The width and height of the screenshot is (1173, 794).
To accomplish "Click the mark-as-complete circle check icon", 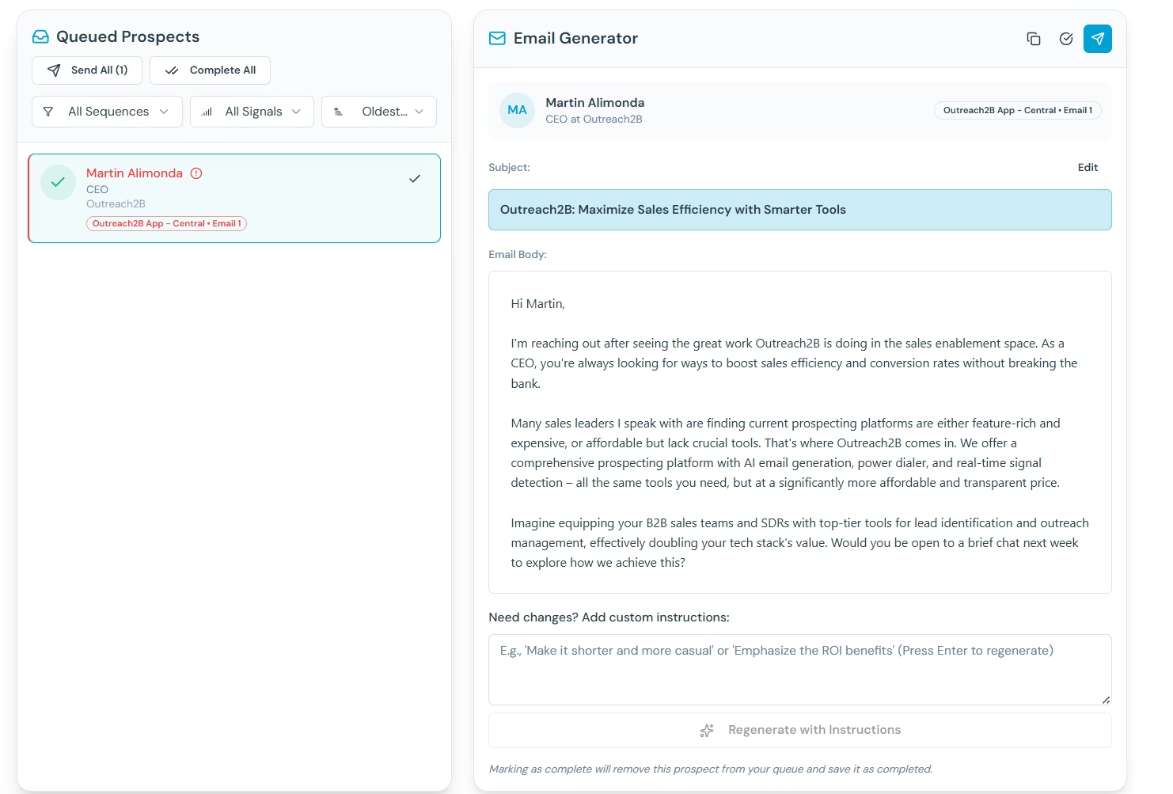I will 1066,39.
